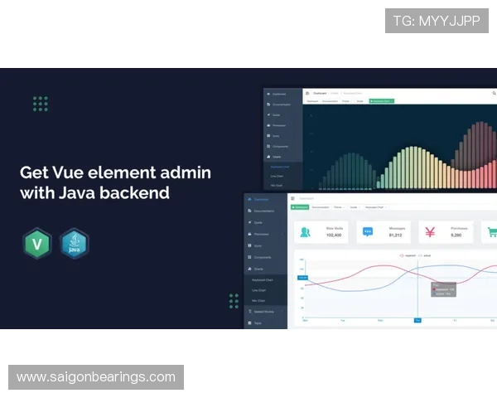497x398 pixels.
Task: Switch to Guide tab in lower window
Action: pos(355,207)
